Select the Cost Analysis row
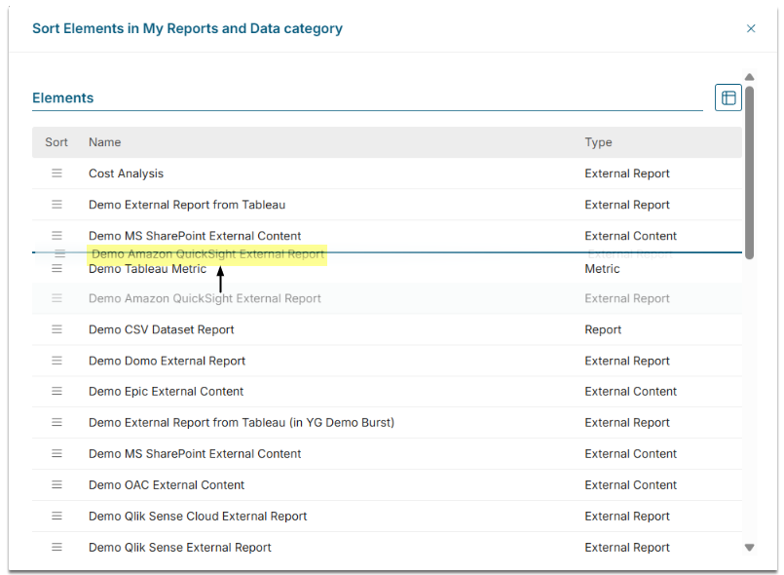The height and width of the screenshot is (575, 784). (292, 172)
